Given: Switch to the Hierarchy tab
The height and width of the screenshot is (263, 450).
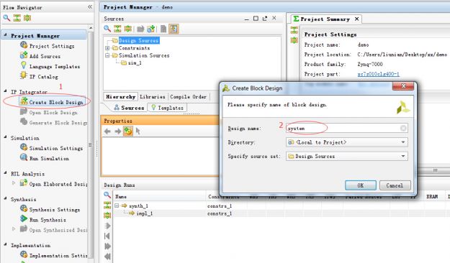Looking at the screenshot, I should [x=120, y=97].
